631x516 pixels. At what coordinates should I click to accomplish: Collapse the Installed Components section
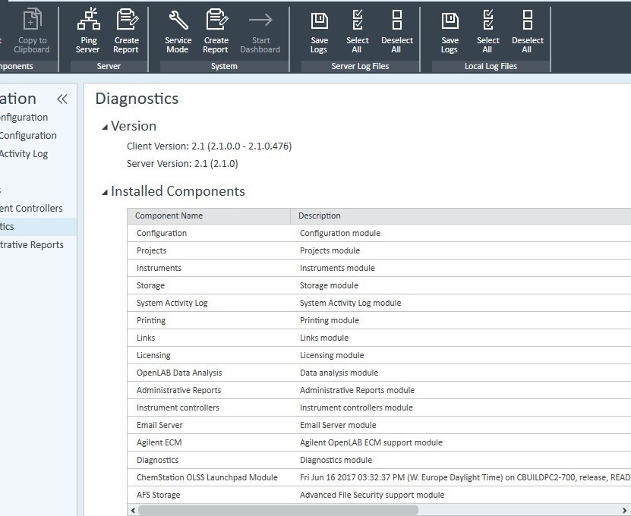[105, 192]
